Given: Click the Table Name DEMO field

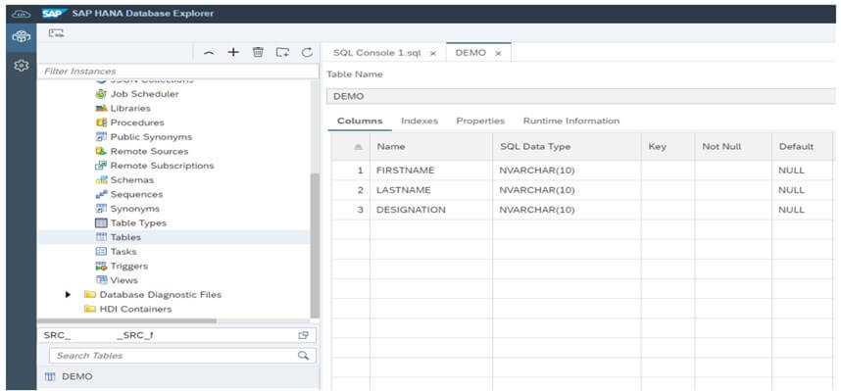Looking at the screenshot, I should [581, 97].
